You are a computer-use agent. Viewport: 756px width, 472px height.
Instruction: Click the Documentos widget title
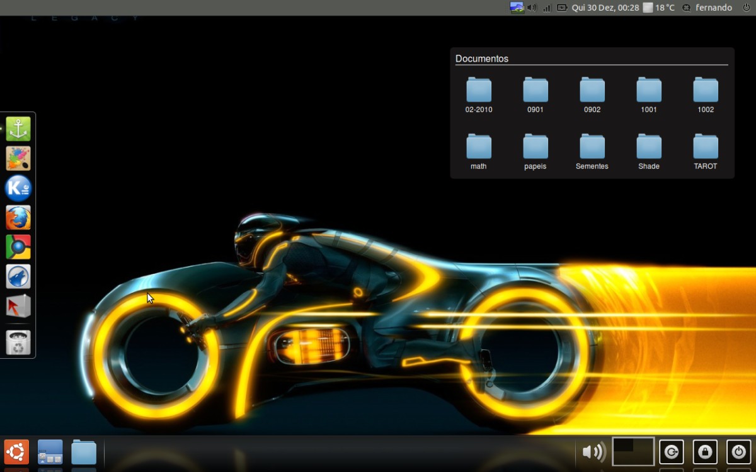(x=482, y=59)
